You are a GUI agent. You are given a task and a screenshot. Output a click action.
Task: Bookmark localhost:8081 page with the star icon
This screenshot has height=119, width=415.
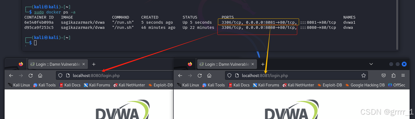[x=364, y=76]
